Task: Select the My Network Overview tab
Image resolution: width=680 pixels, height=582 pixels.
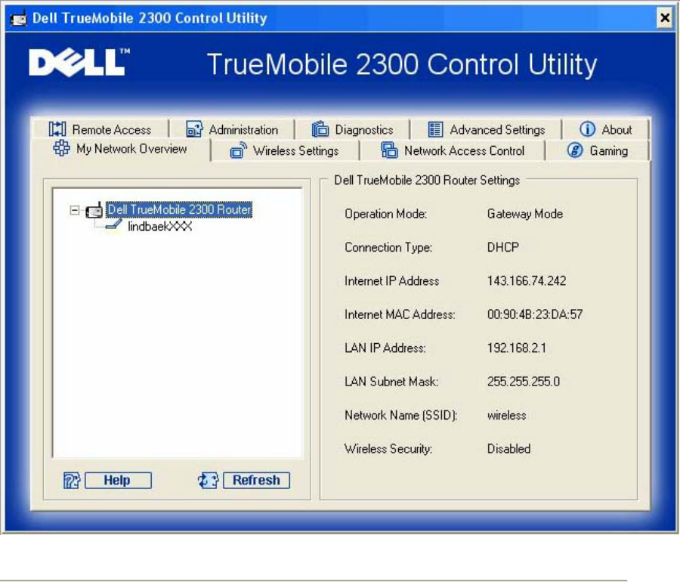Action: point(120,149)
